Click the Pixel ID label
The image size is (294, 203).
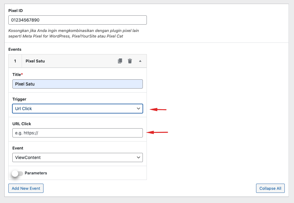pyautogui.click(x=15, y=11)
